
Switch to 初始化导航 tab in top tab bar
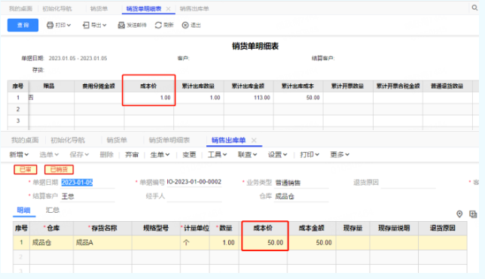(x=57, y=9)
